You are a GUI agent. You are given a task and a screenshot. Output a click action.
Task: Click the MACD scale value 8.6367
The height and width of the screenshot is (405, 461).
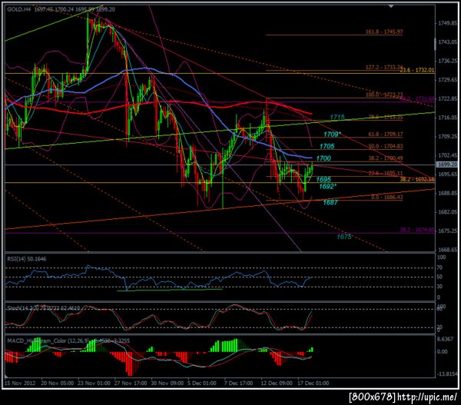(x=446, y=339)
